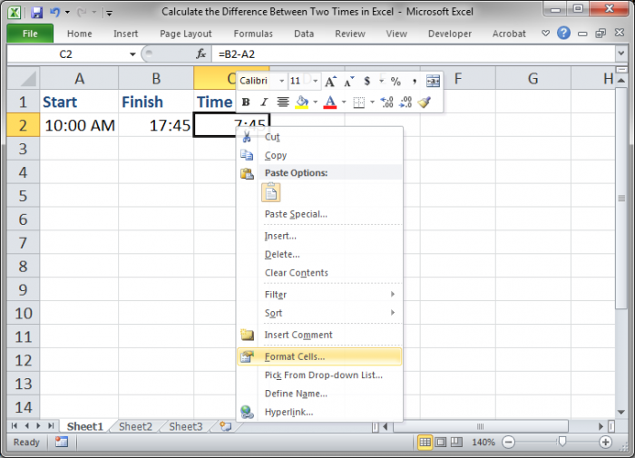This screenshot has width=635, height=458.
Task: Open the Borders dropdown arrow
Action: [372, 102]
